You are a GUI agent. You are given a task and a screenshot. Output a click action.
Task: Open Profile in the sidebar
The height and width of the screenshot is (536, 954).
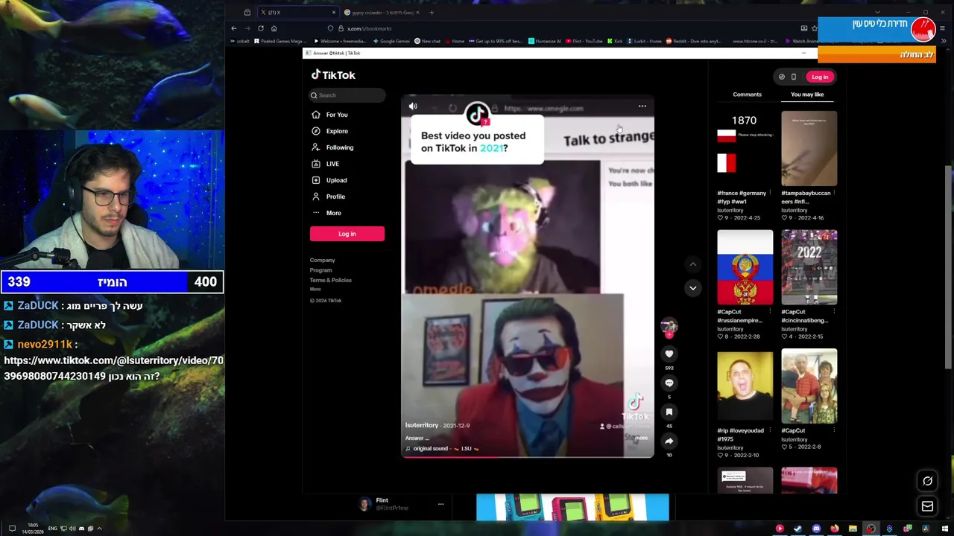pyautogui.click(x=335, y=197)
